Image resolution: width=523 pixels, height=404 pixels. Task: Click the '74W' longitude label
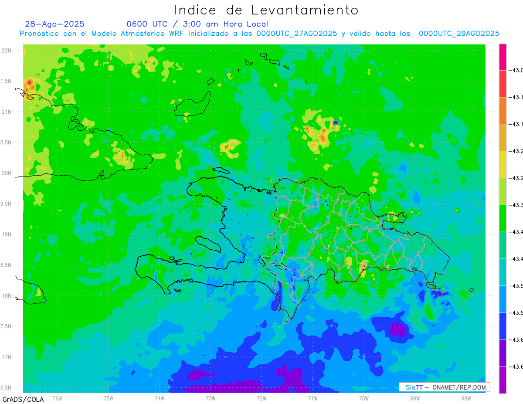pyautogui.click(x=160, y=398)
